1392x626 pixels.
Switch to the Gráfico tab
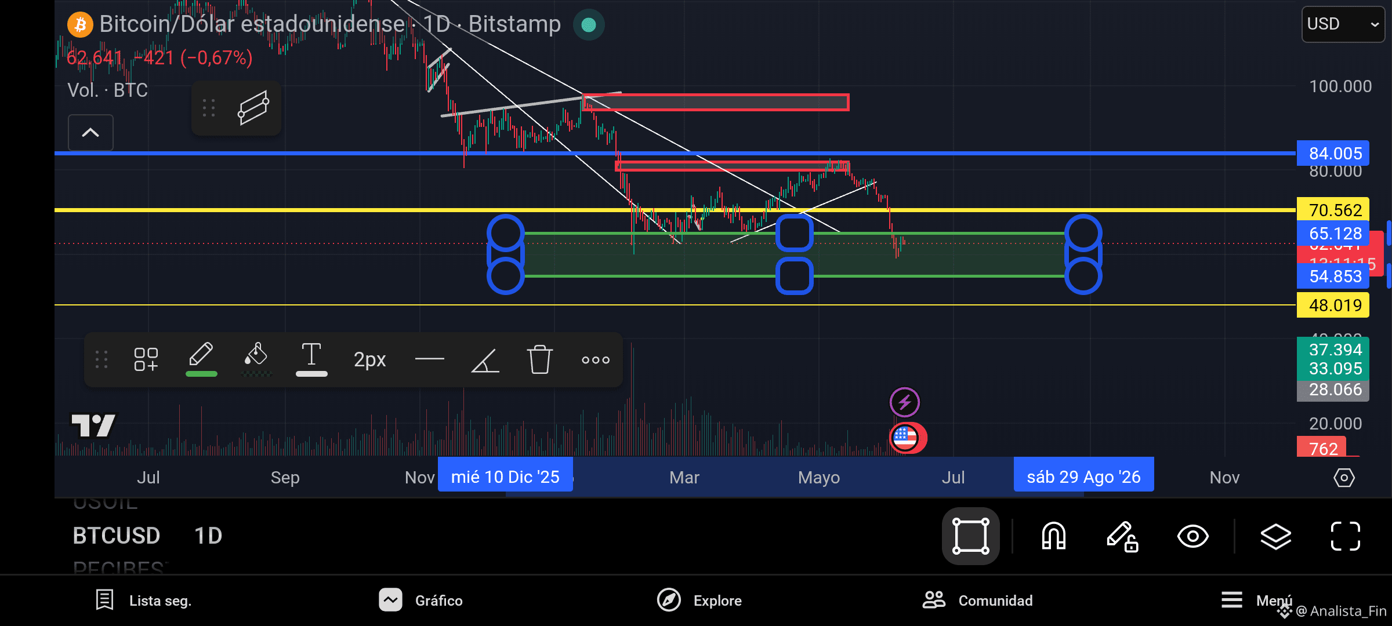click(x=421, y=600)
